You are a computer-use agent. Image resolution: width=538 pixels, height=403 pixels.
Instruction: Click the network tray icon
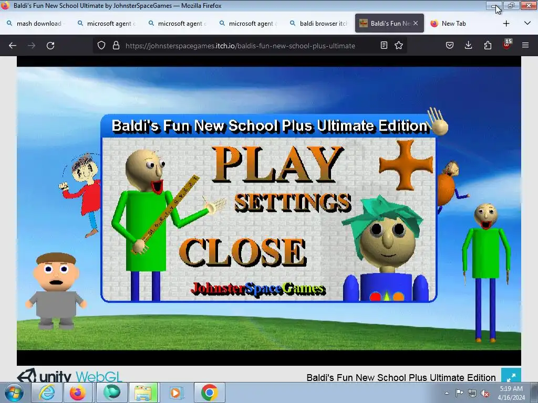472,393
